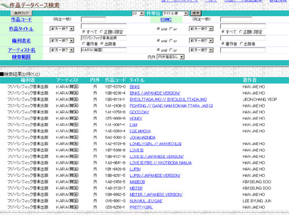
Task: Click work code in GOOD DAY row
Action: [x=115, y=112]
